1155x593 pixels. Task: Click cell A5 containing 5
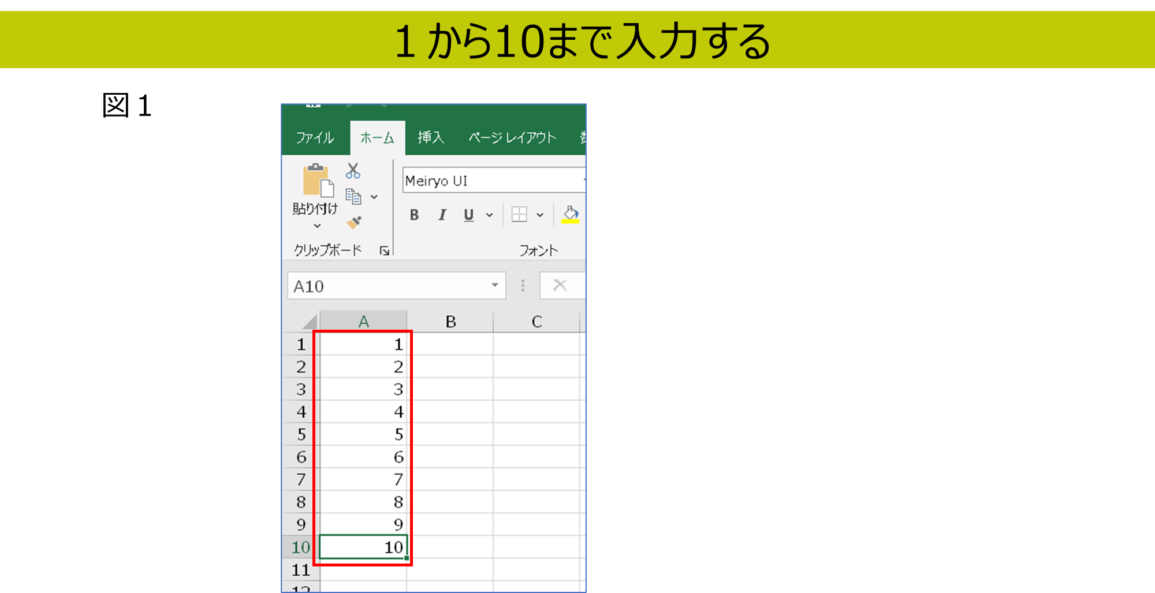point(363,434)
